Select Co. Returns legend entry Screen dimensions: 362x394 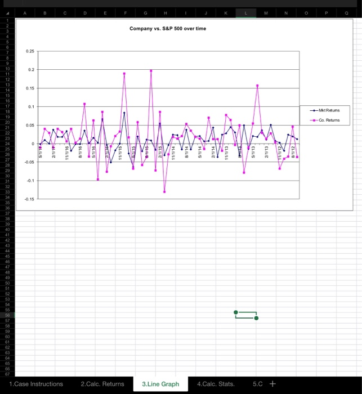pyautogui.click(x=324, y=120)
